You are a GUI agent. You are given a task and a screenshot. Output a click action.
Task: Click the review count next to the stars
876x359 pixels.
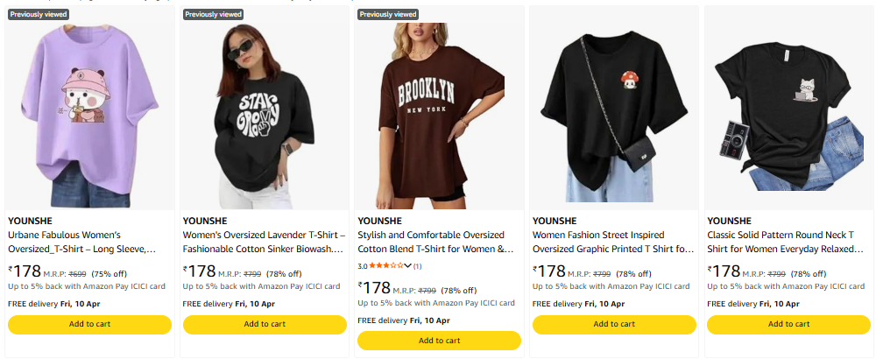click(417, 265)
